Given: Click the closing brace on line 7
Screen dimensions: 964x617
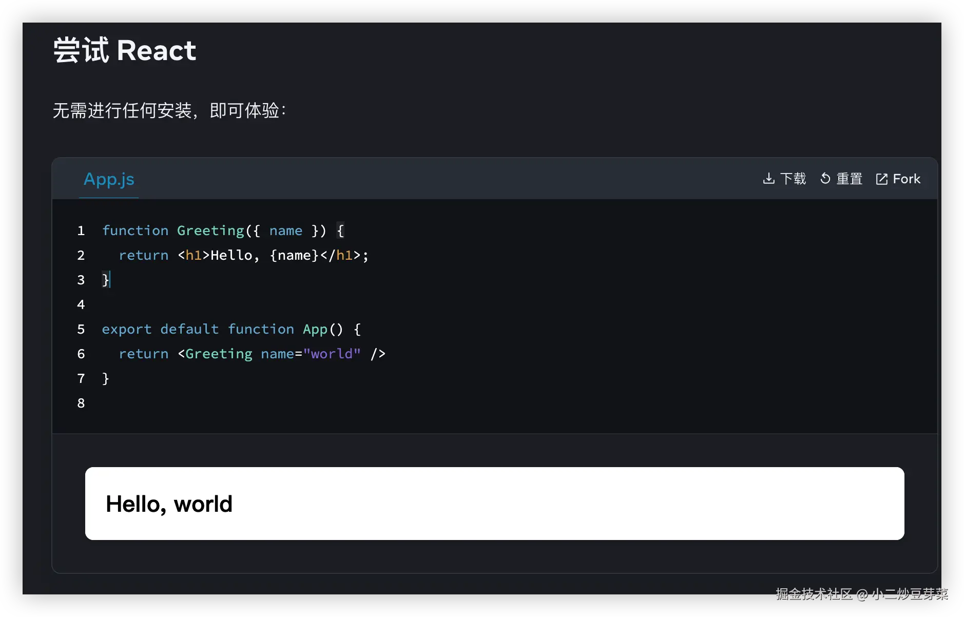Looking at the screenshot, I should [x=106, y=378].
